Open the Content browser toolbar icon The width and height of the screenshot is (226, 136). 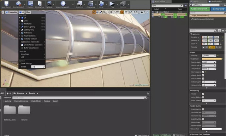coord(30,4)
